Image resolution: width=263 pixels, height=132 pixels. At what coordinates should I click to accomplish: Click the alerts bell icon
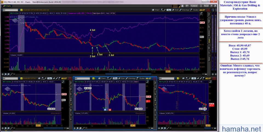click(182, 6)
